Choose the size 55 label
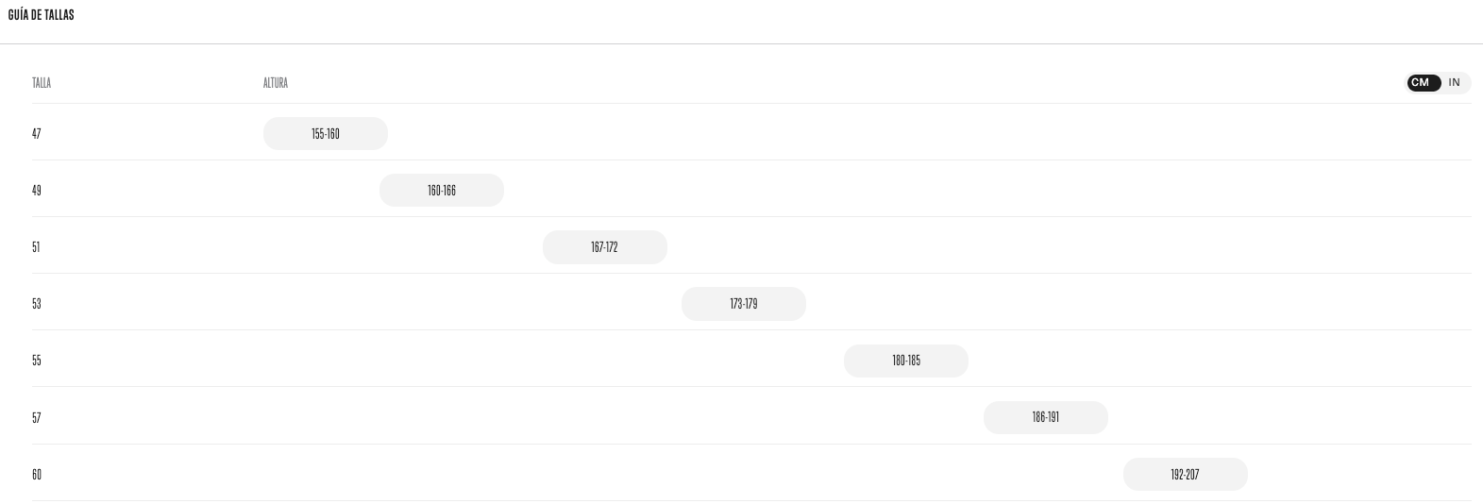 click(37, 361)
